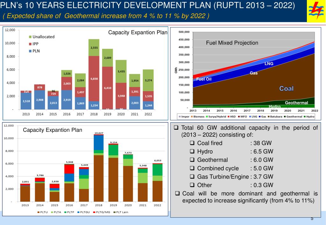Click the 'Coal' area label
This screenshot has width=326, height=225.
[286, 89]
